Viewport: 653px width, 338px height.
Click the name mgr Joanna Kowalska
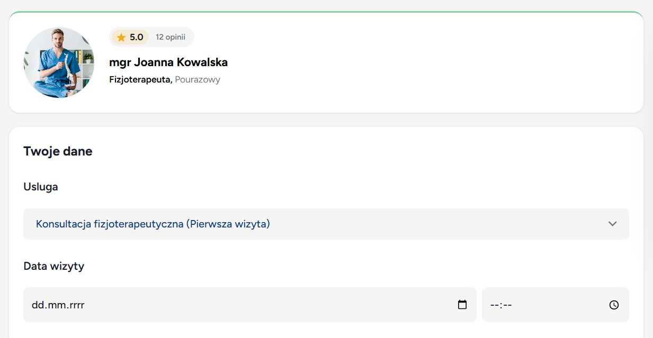pos(168,62)
